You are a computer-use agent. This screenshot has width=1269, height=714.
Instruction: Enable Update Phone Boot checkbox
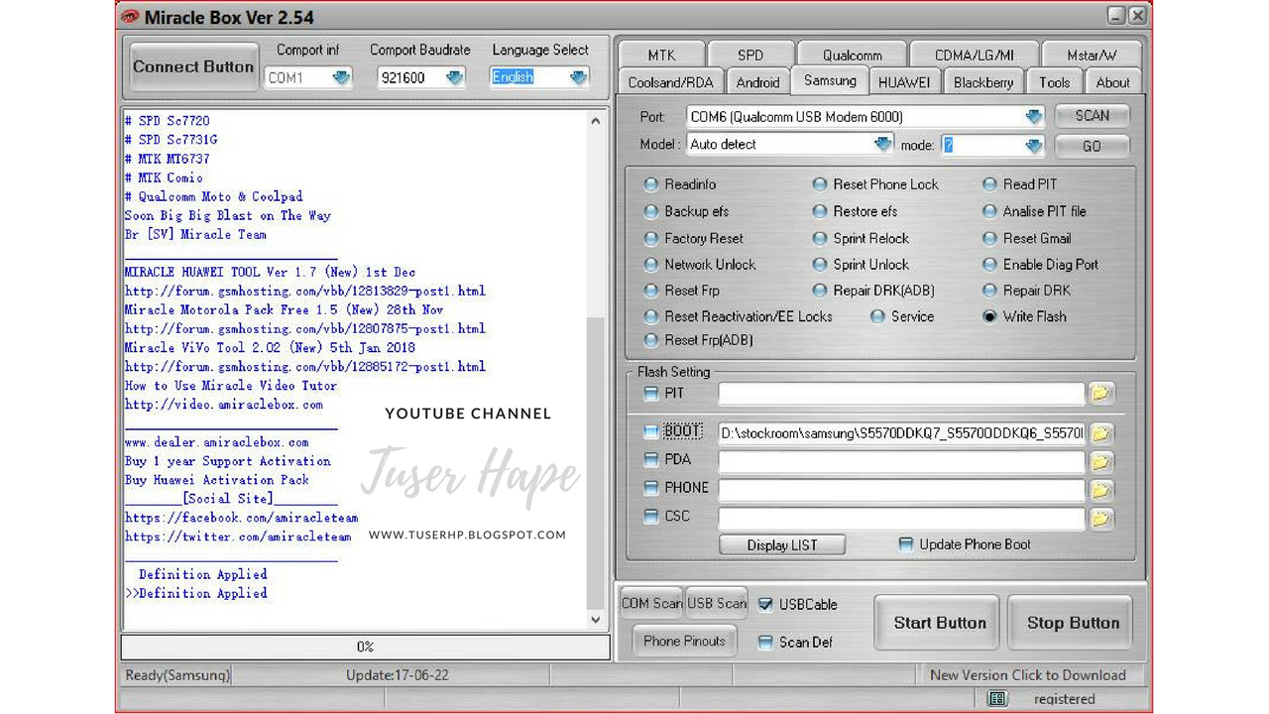pyautogui.click(x=905, y=544)
